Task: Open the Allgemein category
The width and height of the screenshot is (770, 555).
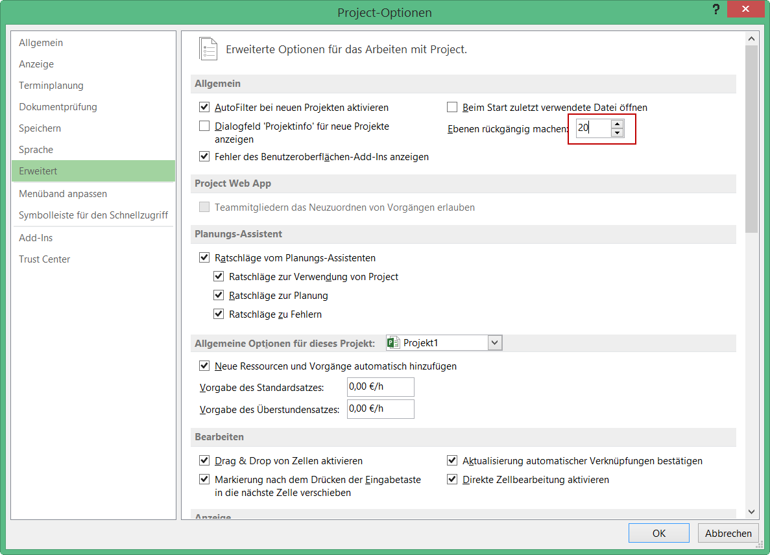Action: click(41, 43)
